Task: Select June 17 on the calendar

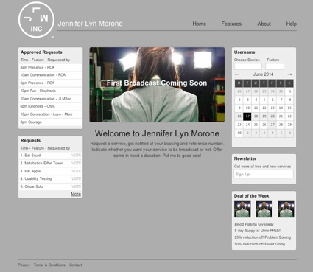Action: click(x=247, y=116)
